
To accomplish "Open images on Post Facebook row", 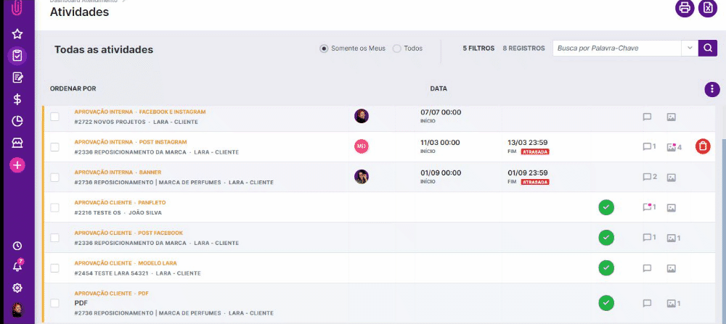I will [673, 238].
